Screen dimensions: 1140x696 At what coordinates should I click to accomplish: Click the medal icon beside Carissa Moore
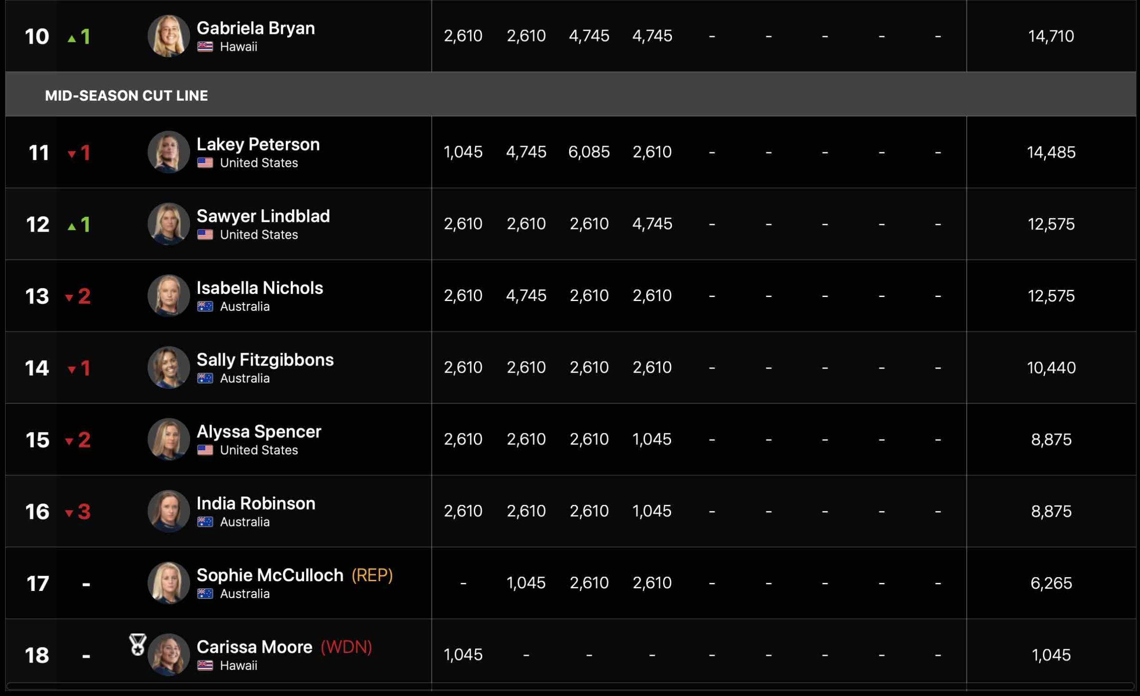pyautogui.click(x=138, y=644)
